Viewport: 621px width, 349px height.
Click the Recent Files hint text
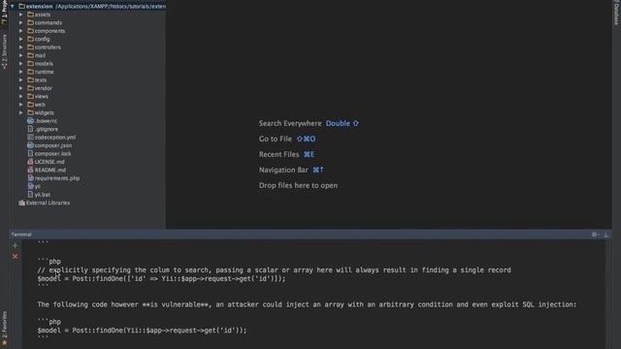(x=278, y=154)
